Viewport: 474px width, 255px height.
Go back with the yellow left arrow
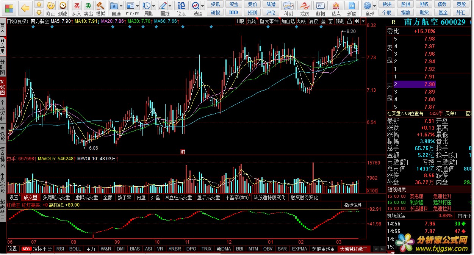pyautogui.click(x=25, y=8)
